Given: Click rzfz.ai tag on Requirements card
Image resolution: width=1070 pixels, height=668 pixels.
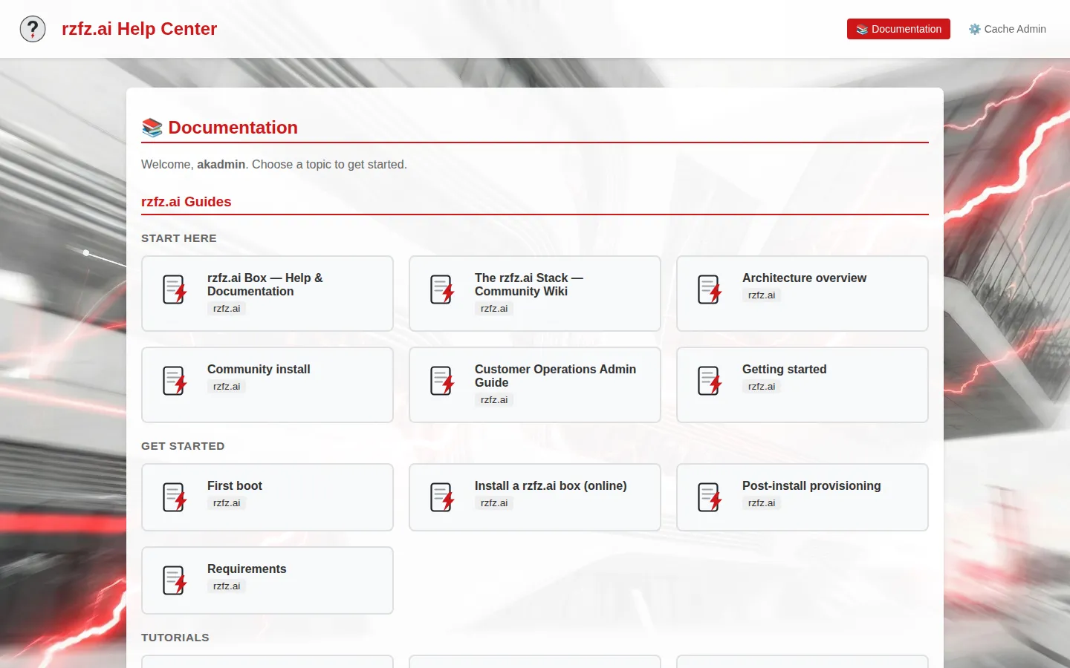Looking at the screenshot, I should [x=227, y=586].
